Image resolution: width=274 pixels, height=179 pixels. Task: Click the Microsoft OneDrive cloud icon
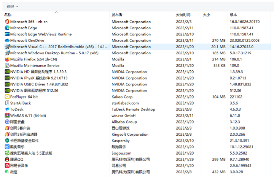[7, 41]
